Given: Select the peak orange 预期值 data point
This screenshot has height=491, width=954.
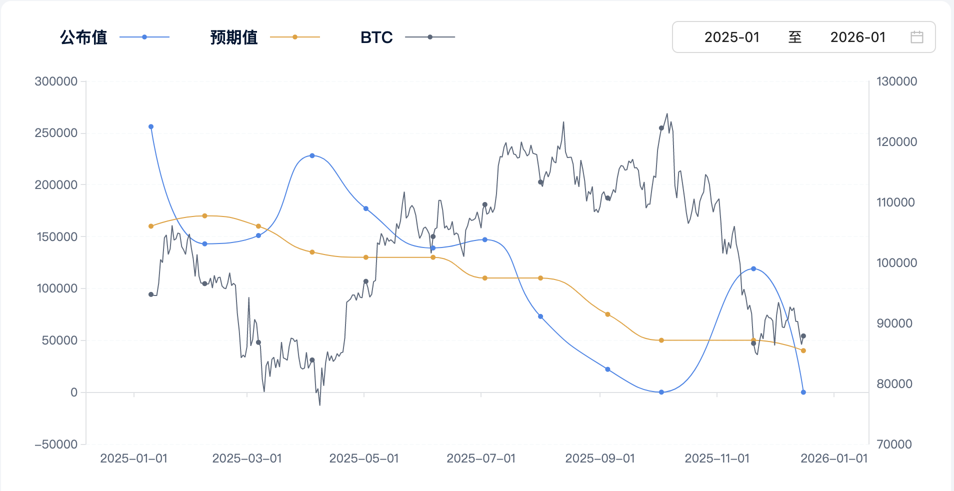Looking at the screenshot, I should click(205, 215).
